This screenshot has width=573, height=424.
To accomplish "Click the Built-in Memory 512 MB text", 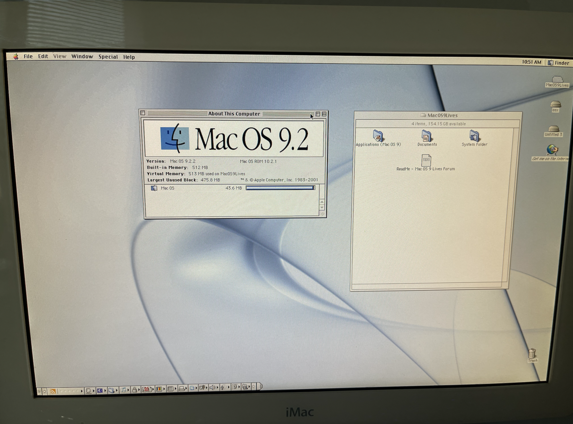I will click(x=177, y=167).
